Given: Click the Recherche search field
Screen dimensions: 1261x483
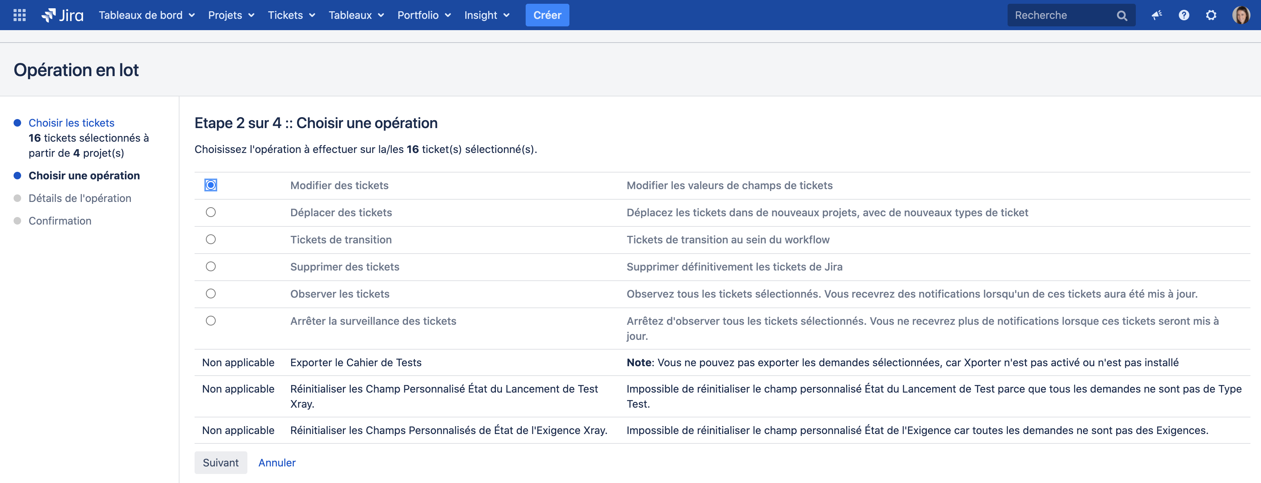Looking at the screenshot, I should click(1060, 15).
